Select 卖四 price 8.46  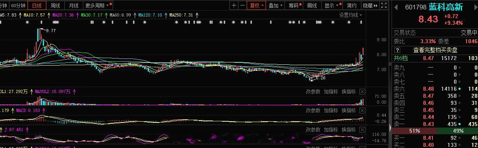coord(429,103)
